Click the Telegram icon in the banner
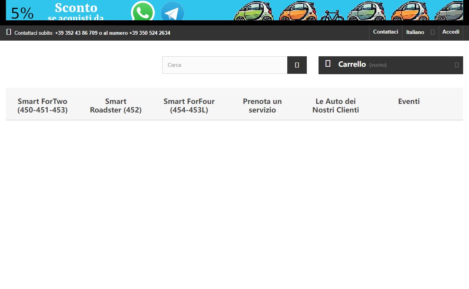This screenshot has width=469, height=289. 172,12
